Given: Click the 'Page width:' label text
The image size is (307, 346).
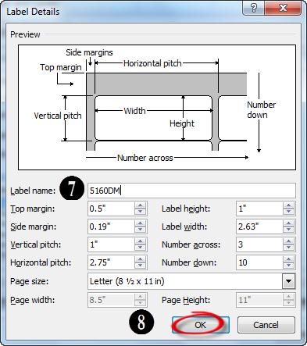Looking at the screenshot, I should click(x=33, y=300).
